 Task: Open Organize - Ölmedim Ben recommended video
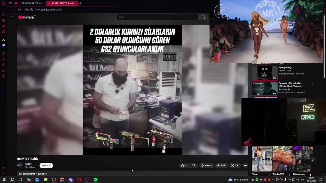click(291, 85)
